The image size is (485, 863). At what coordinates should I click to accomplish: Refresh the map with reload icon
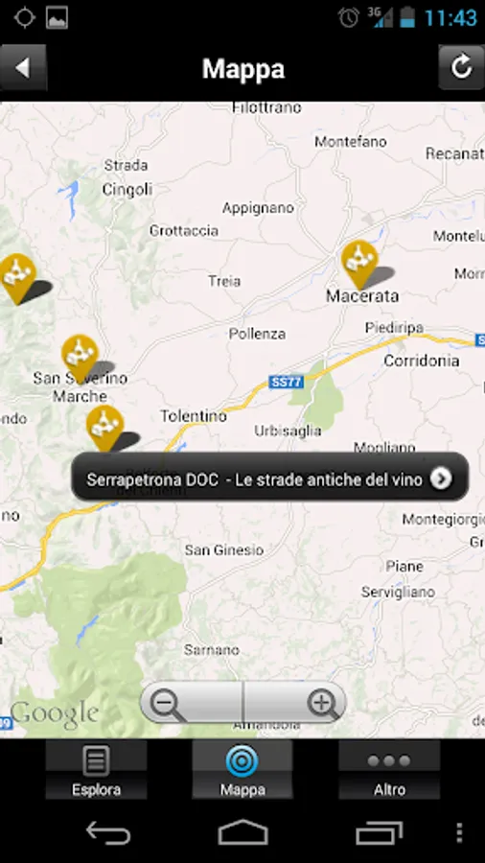pos(461,68)
